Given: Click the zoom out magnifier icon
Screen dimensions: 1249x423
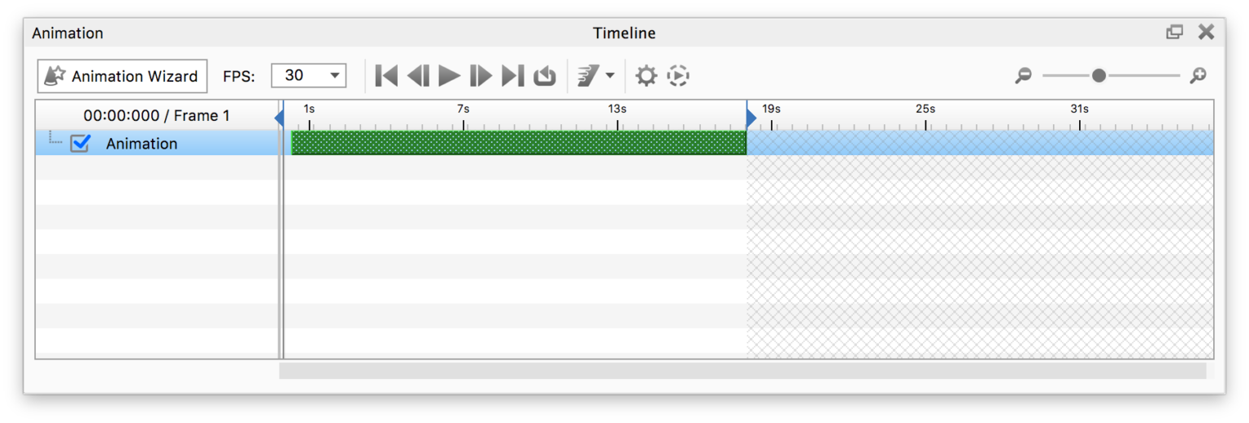Looking at the screenshot, I should (1023, 76).
